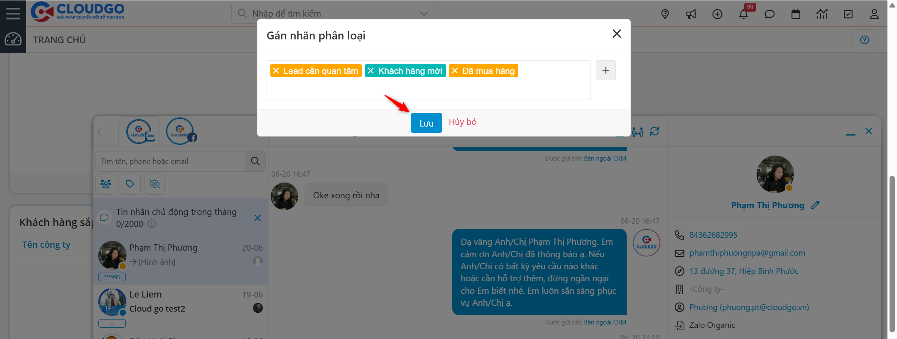Open the megaphone announcements icon
897x339 pixels.
pos(691,14)
